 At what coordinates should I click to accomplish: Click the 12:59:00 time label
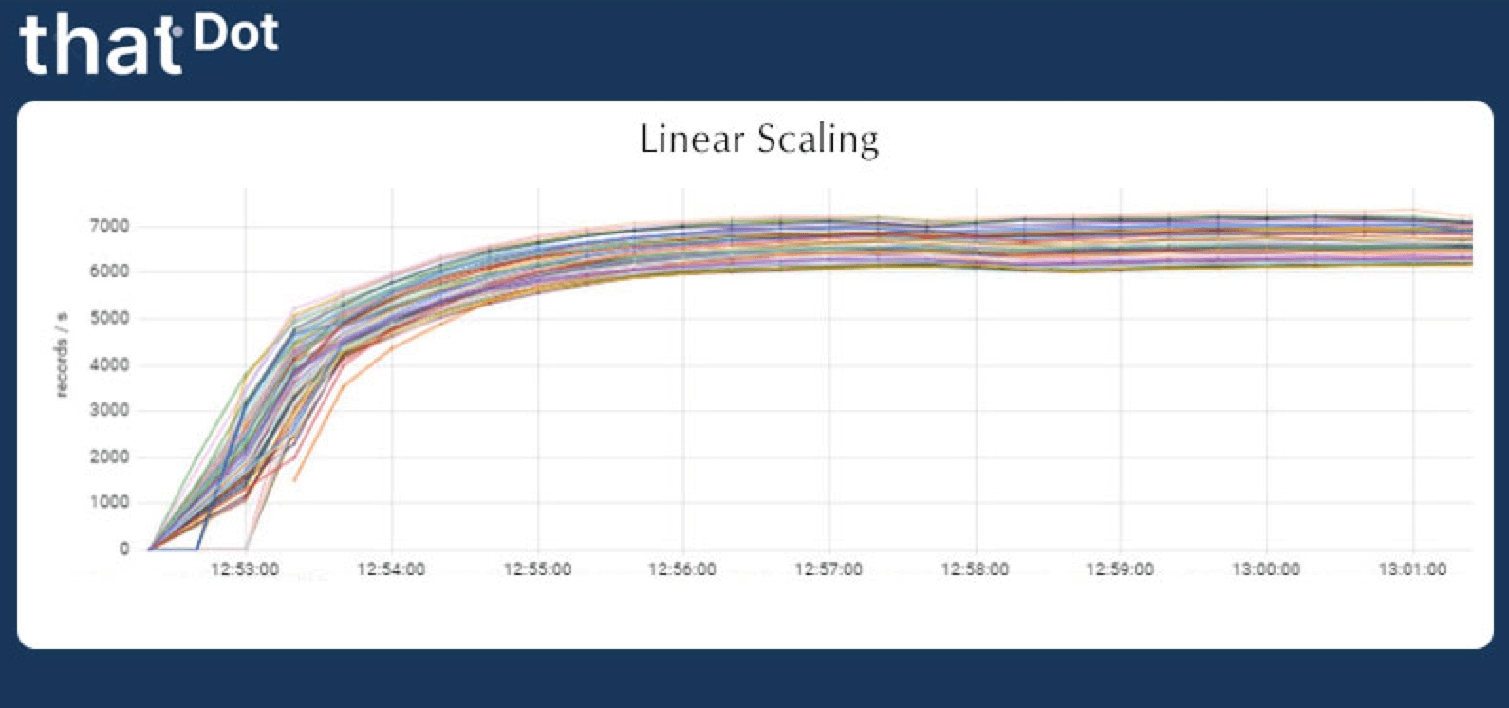pos(1120,569)
